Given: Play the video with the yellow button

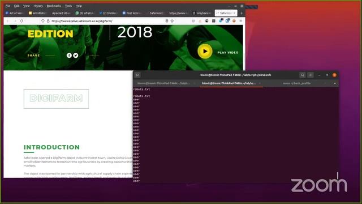Looking at the screenshot, I should pos(205,52).
